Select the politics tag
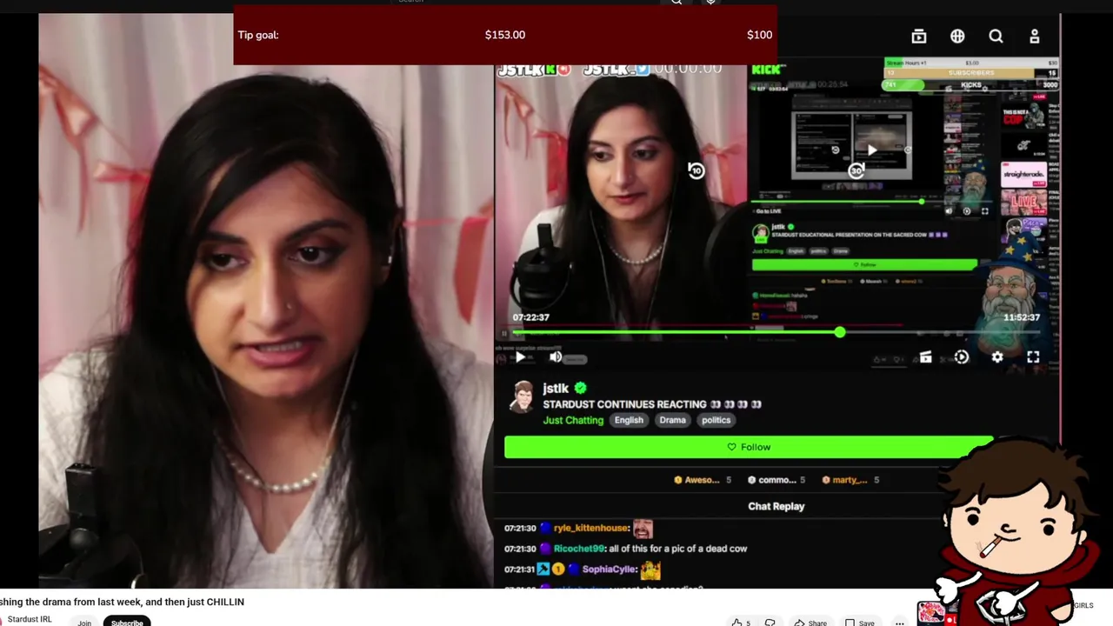The height and width of the screenshot is (626, 1113). pos(716,420)
